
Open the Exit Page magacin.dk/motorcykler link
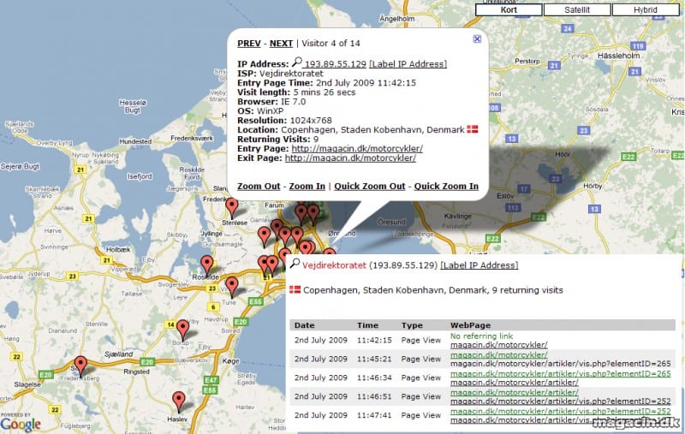coord(350,158)
